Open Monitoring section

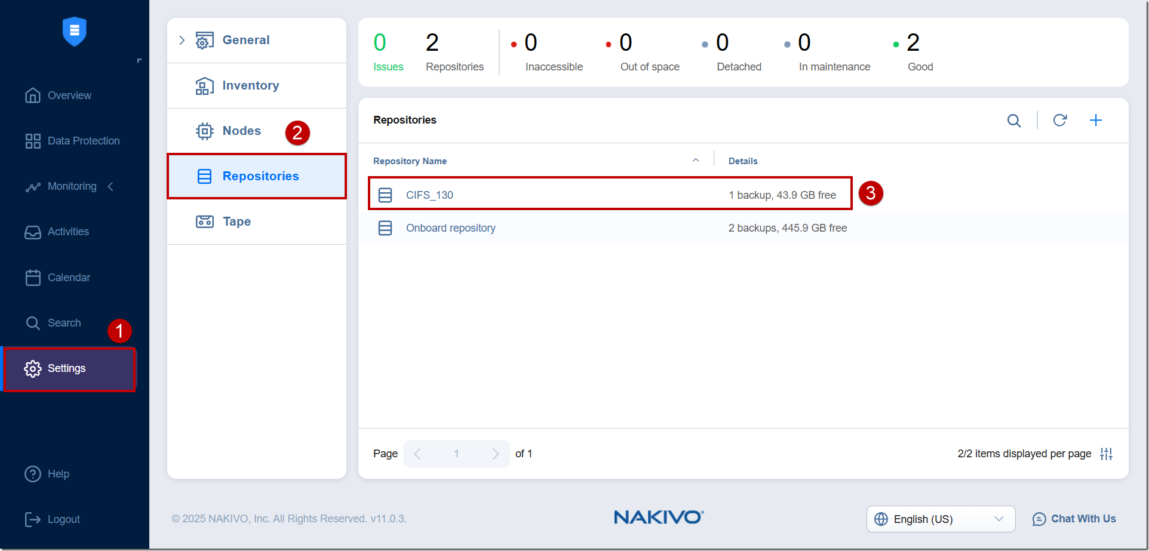(x=72, y=186)
